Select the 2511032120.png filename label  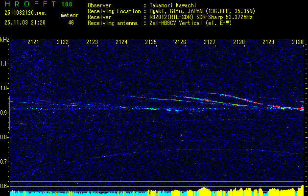25,13
